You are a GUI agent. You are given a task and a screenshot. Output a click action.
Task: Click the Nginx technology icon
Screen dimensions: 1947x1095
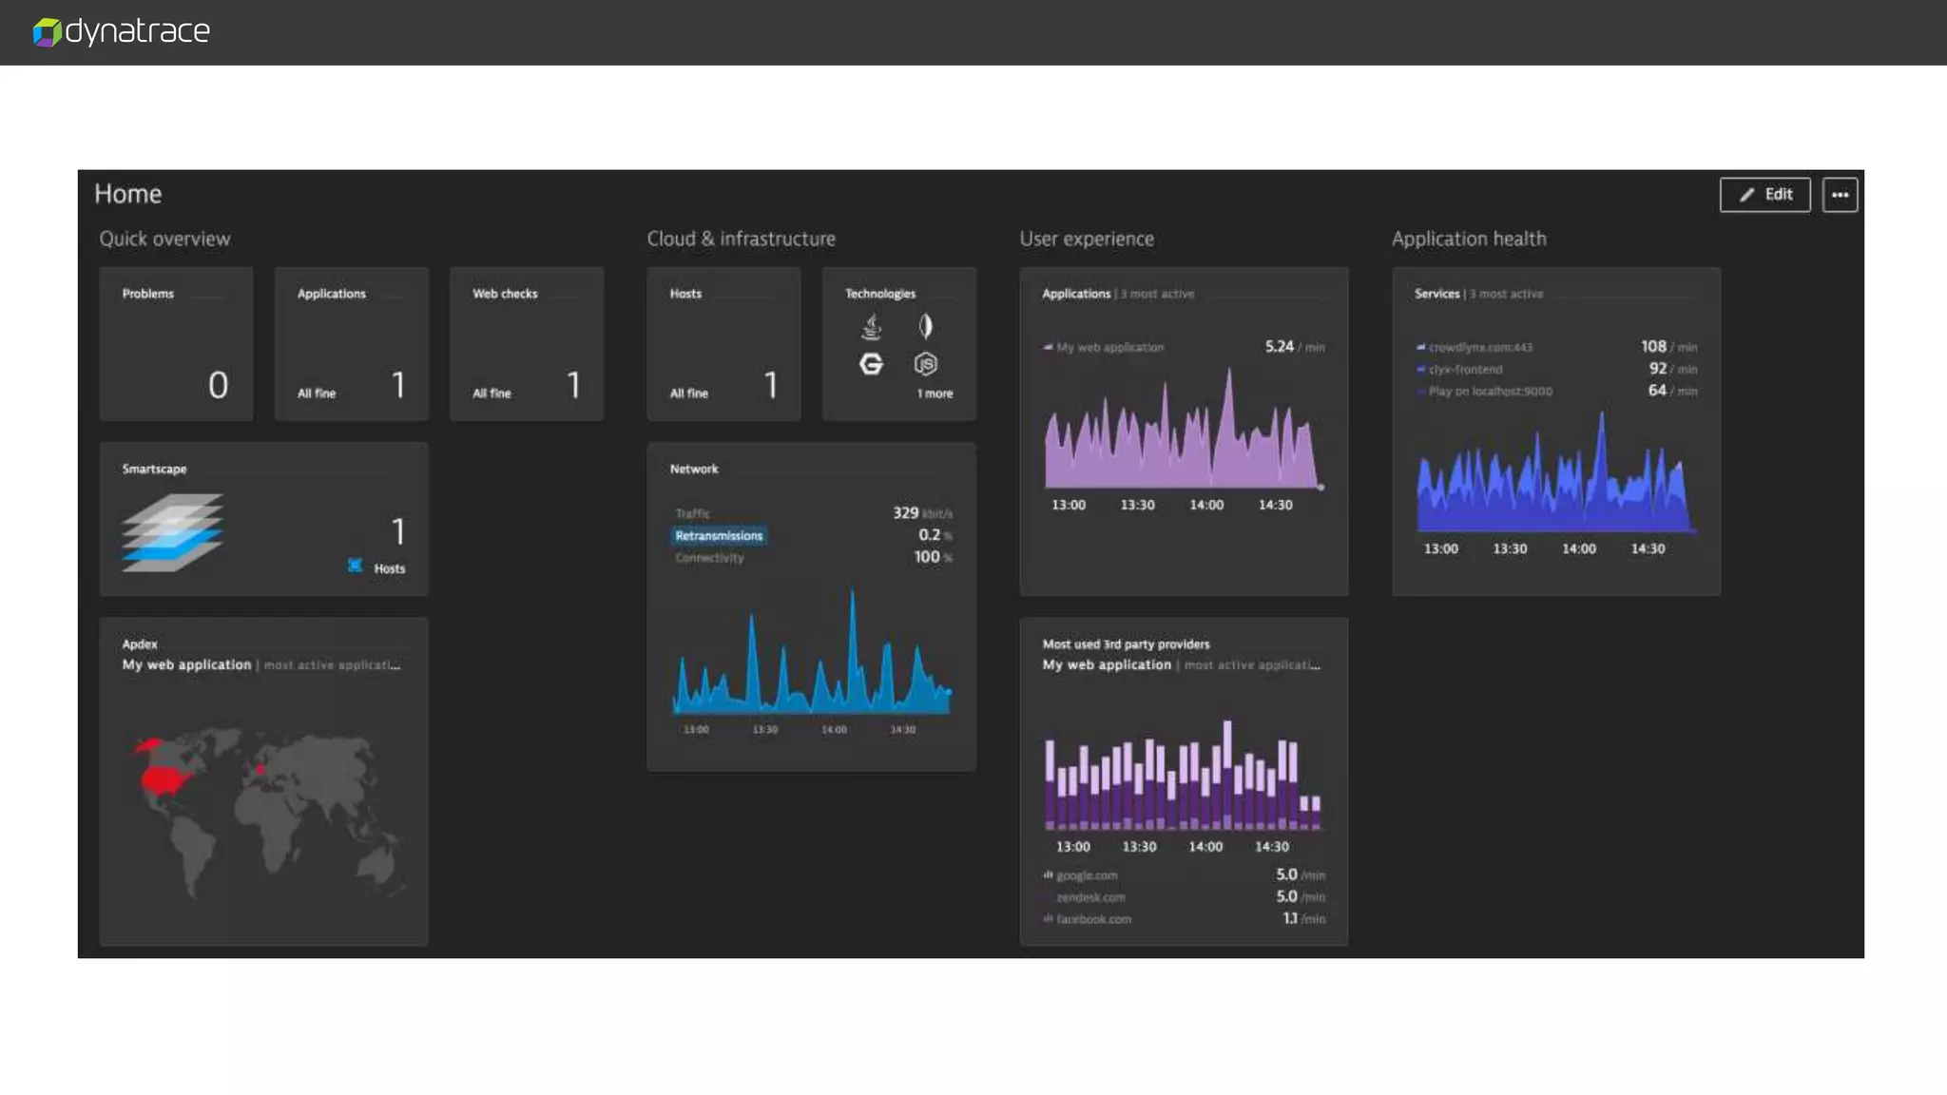point(871,364)
